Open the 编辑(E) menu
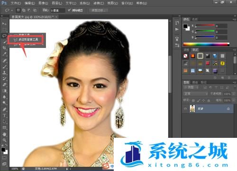This screenshot has height=171, width=237. (x=30, y=3)
